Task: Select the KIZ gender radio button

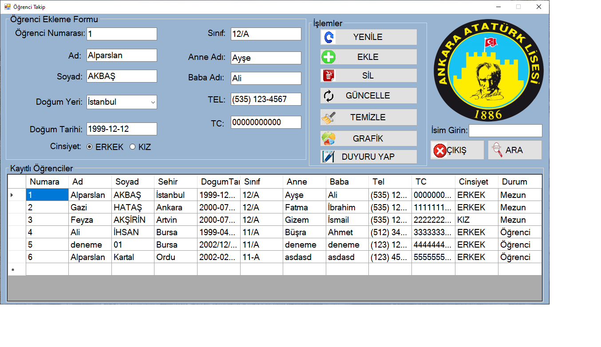Action: (132, 147)
